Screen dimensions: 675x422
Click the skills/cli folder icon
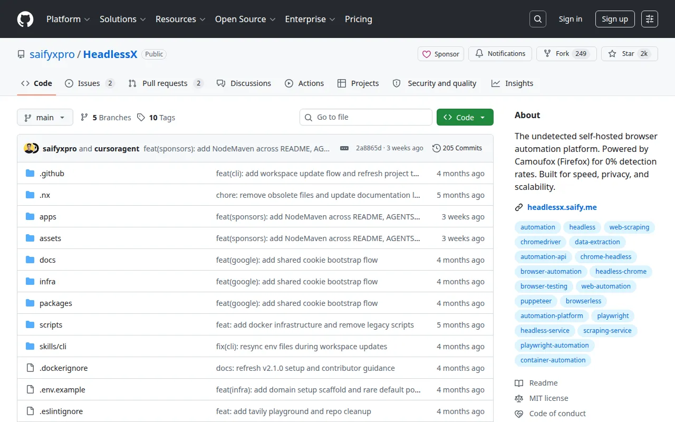click(30, 347)
